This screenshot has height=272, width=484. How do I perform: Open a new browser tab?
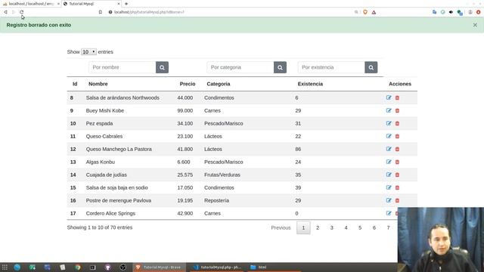click(x=126, y=4)
